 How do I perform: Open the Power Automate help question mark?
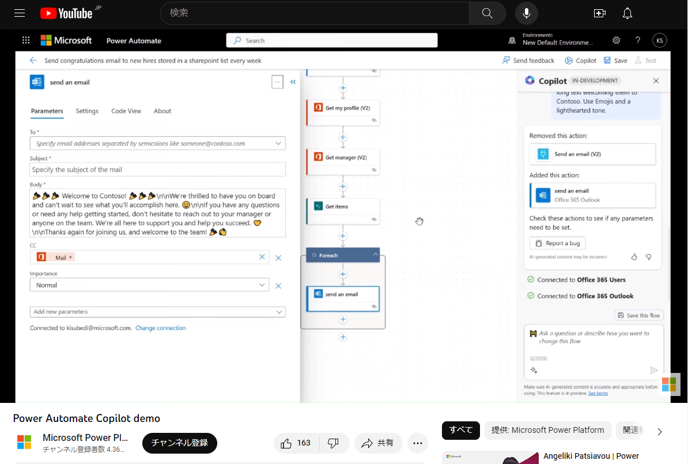[637, 40]
